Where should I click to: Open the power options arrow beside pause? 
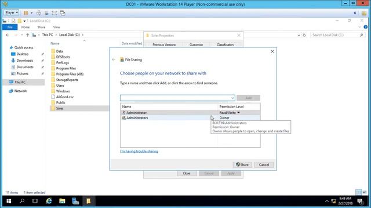pos(31,13)
